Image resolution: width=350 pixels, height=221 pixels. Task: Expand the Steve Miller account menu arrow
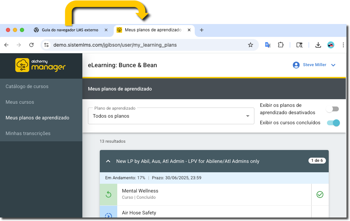333,65
